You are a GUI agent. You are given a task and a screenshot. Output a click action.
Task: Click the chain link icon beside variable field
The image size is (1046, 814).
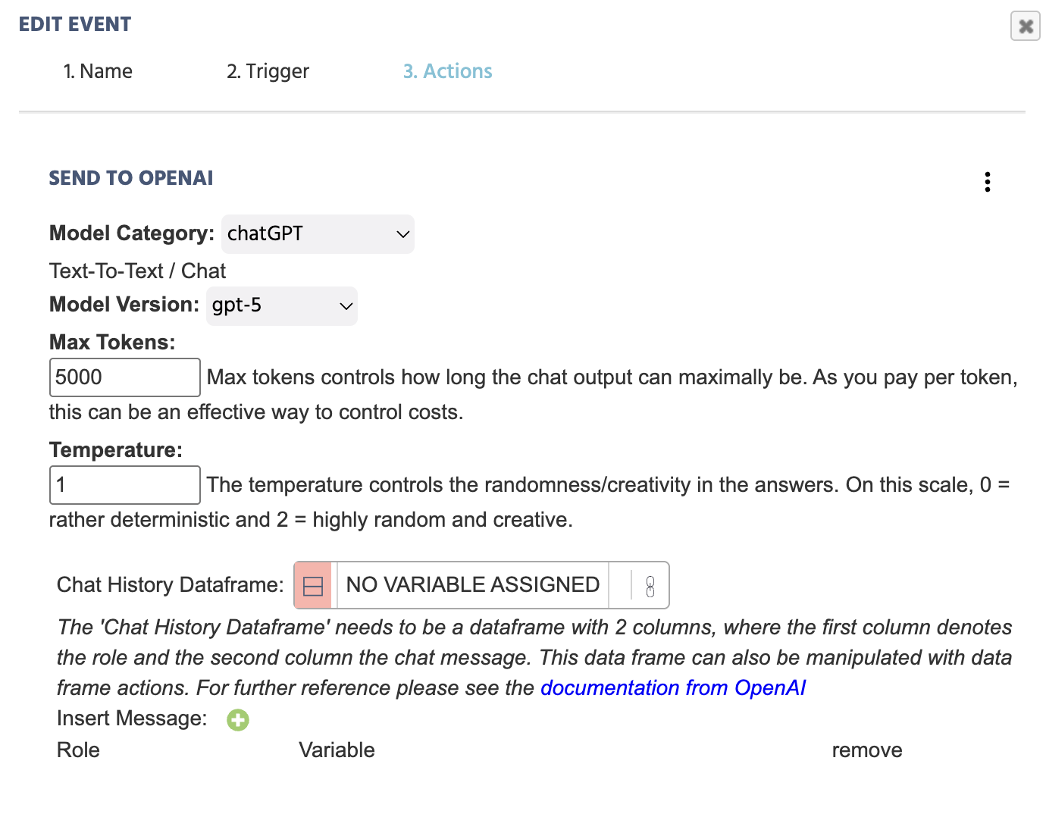(650, 586)
